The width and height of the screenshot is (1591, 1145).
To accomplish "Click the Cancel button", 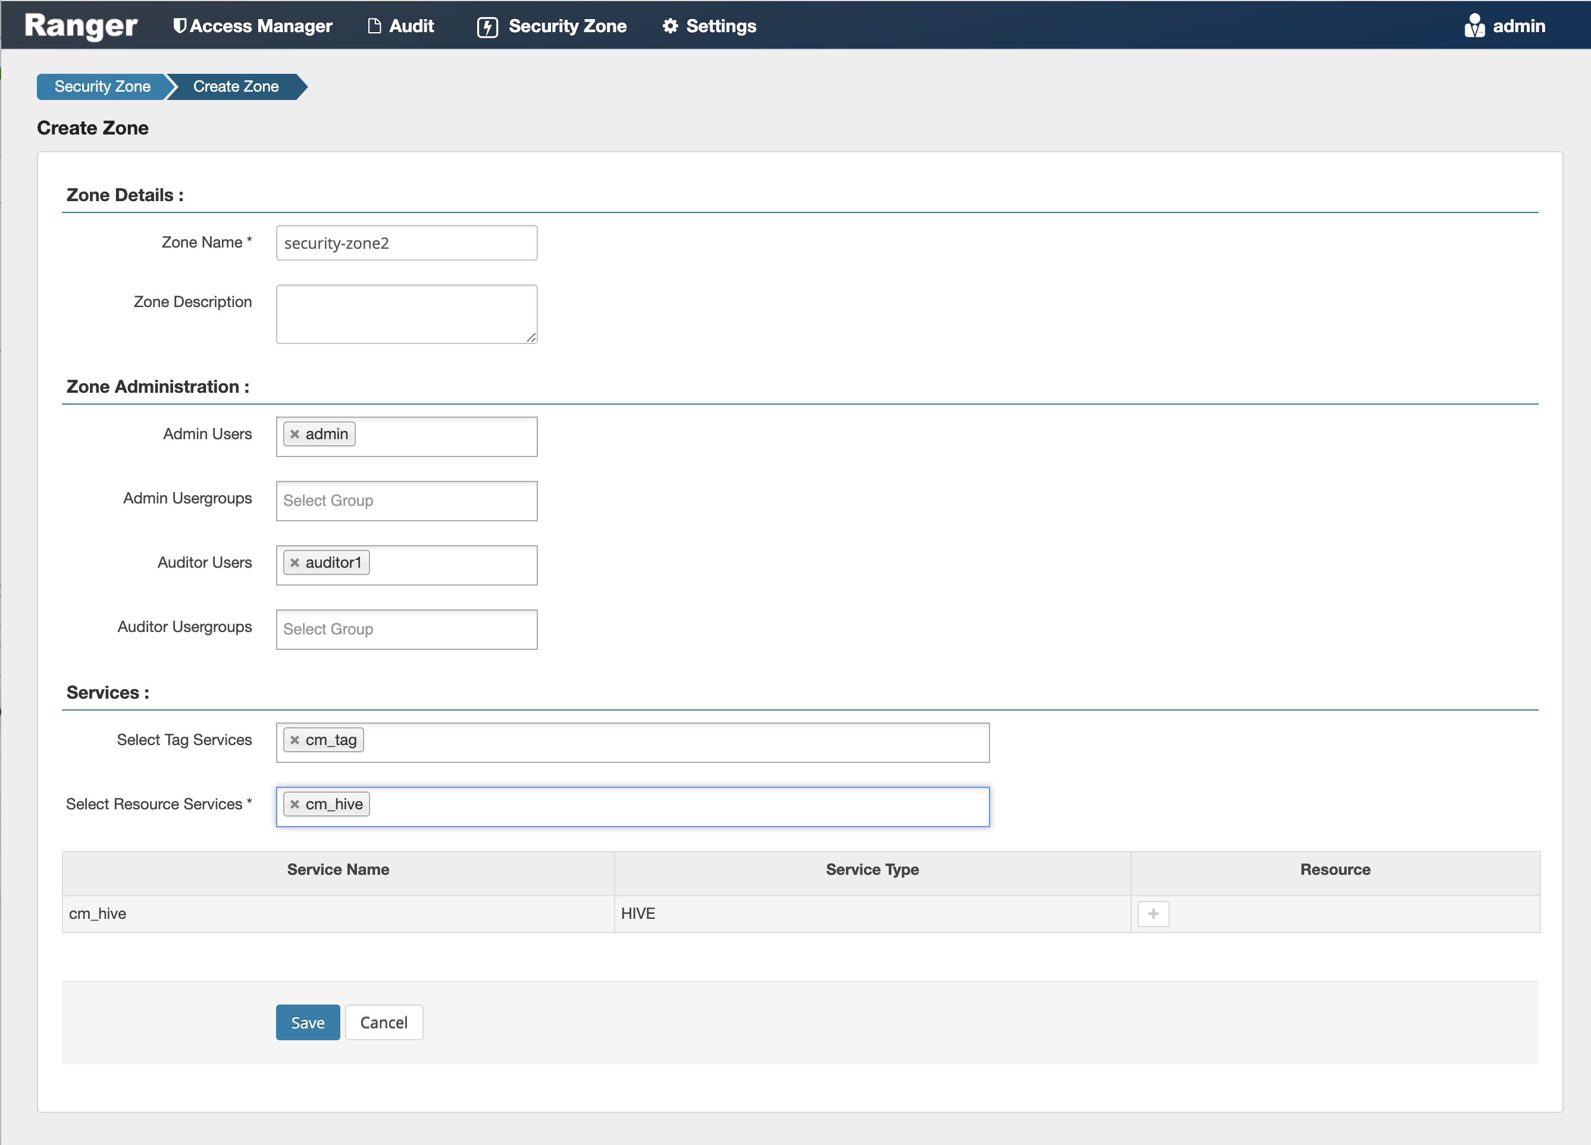I will click(384, 1022).
